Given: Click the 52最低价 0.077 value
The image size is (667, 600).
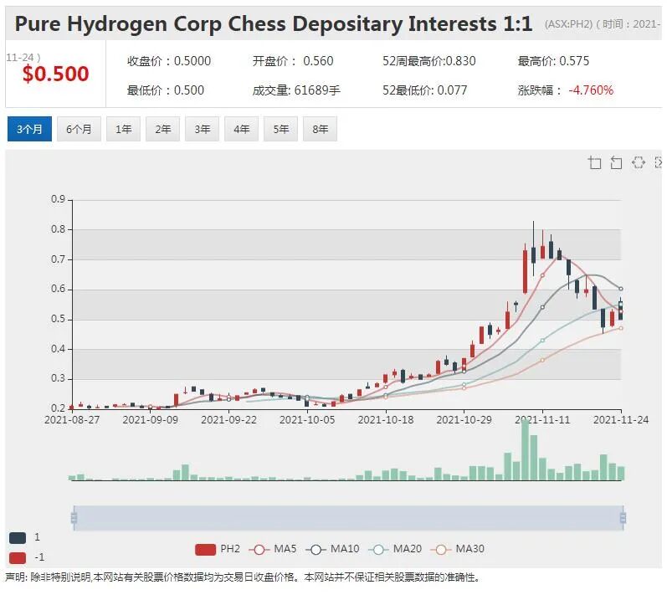Looking at the screenshot, I should [424, 90].
